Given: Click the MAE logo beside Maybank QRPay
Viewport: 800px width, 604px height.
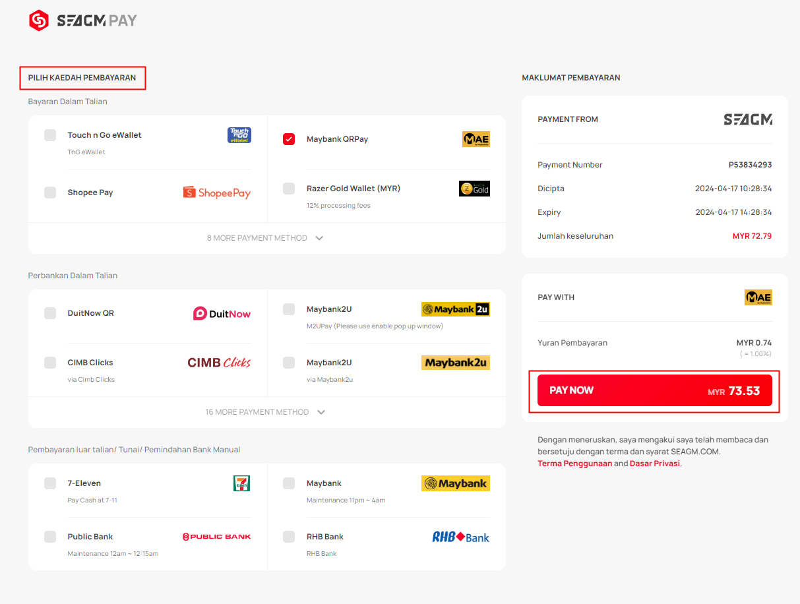Looking at the screenshot, I should [476, 139].
